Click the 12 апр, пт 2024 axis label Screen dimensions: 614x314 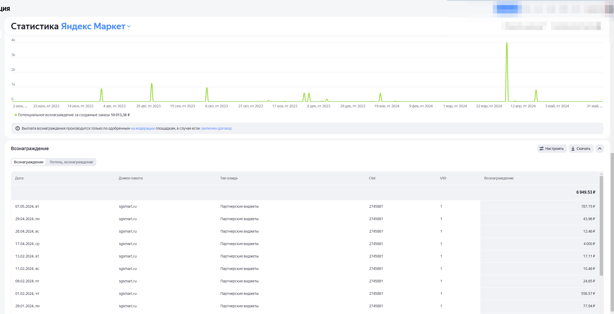[523, 106]
